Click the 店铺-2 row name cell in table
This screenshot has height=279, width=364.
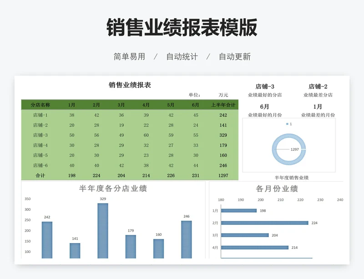click(x=40, y=125)
